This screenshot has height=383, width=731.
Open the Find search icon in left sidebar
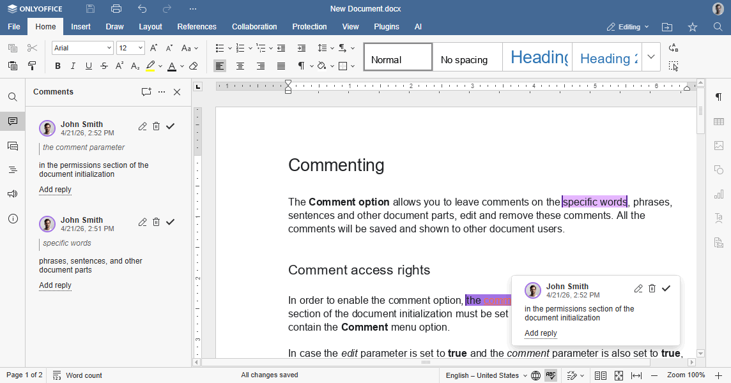(x=13, y=97)
